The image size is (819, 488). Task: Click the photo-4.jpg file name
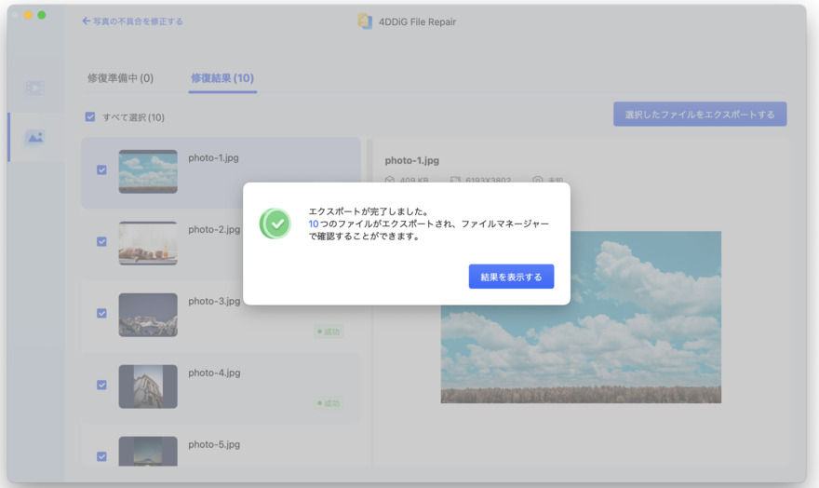tap(214, 373)
